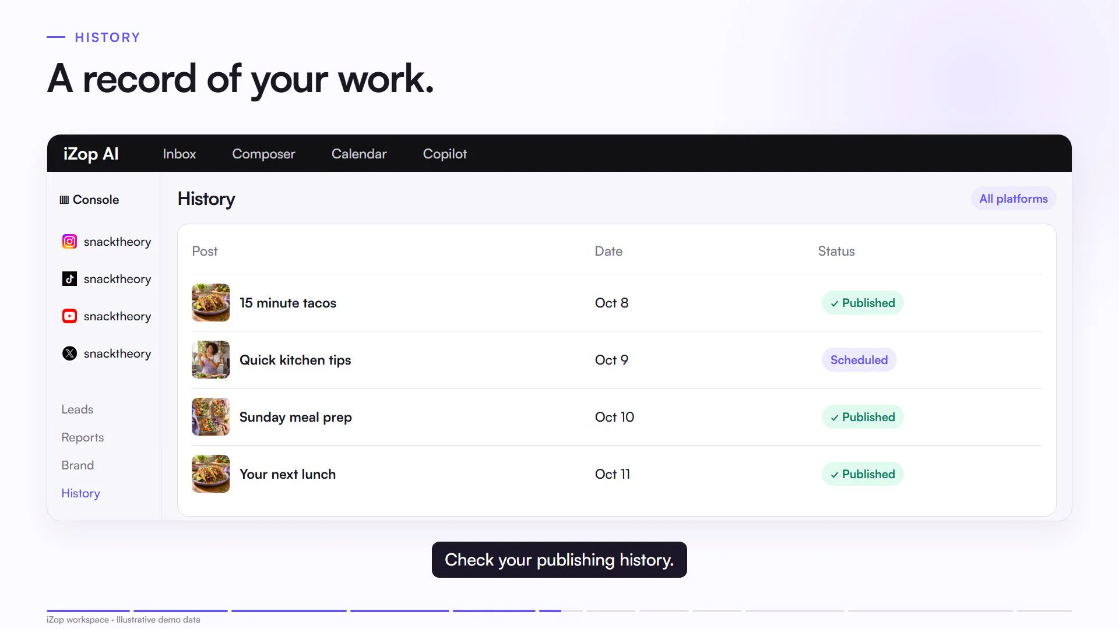Switch to the Composer tab
1119x629 pixels.
click(x=263, y=154)
